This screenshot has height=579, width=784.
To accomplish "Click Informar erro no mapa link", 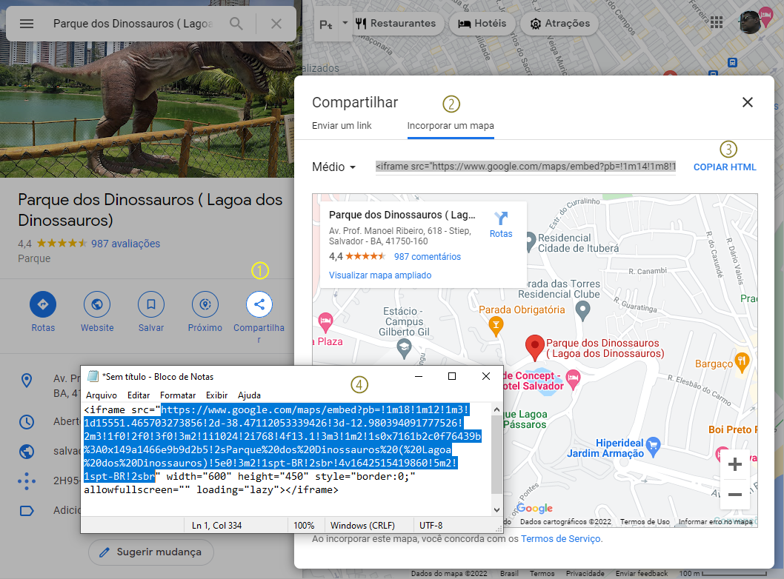I will click(716, 521).
